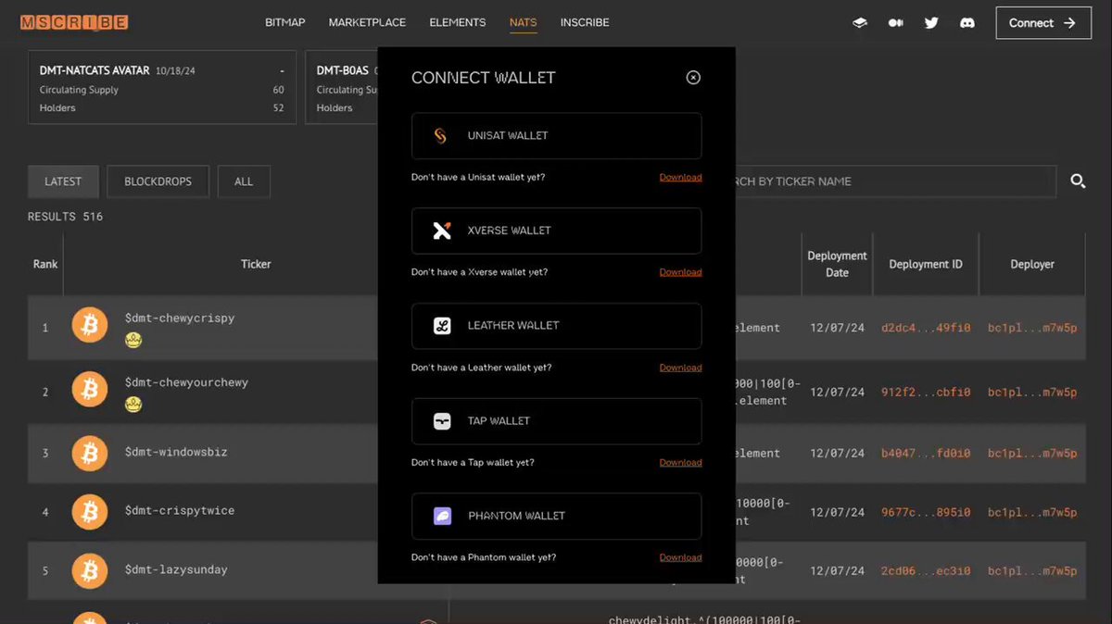The height and width of the screenshot is (624, 1112).
Task: Switch to the ALL filter
Action: pos(244,181)
